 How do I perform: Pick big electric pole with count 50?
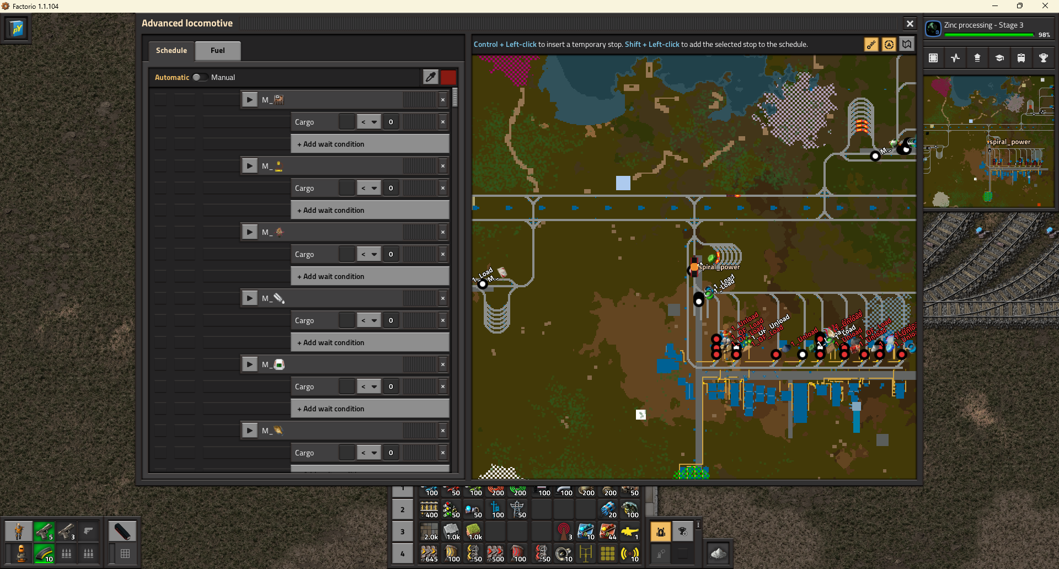(517, 509)
